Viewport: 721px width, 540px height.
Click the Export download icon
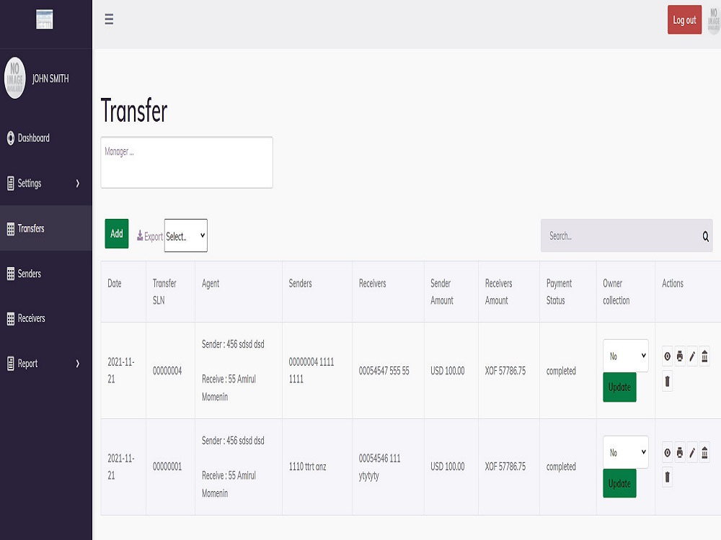pos(140,235)
